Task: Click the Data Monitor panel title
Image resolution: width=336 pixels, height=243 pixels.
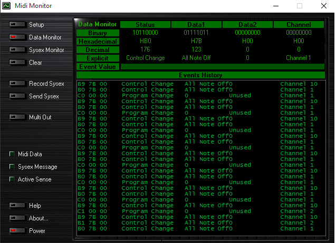Action: 98,24
